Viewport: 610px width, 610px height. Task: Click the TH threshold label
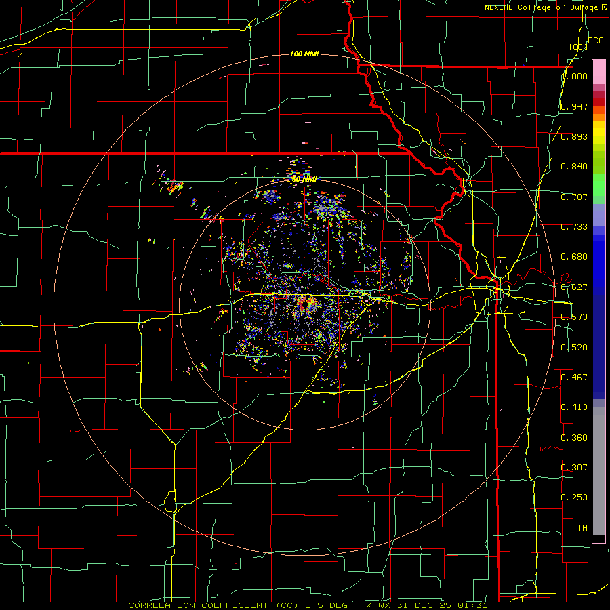[582, 528]
